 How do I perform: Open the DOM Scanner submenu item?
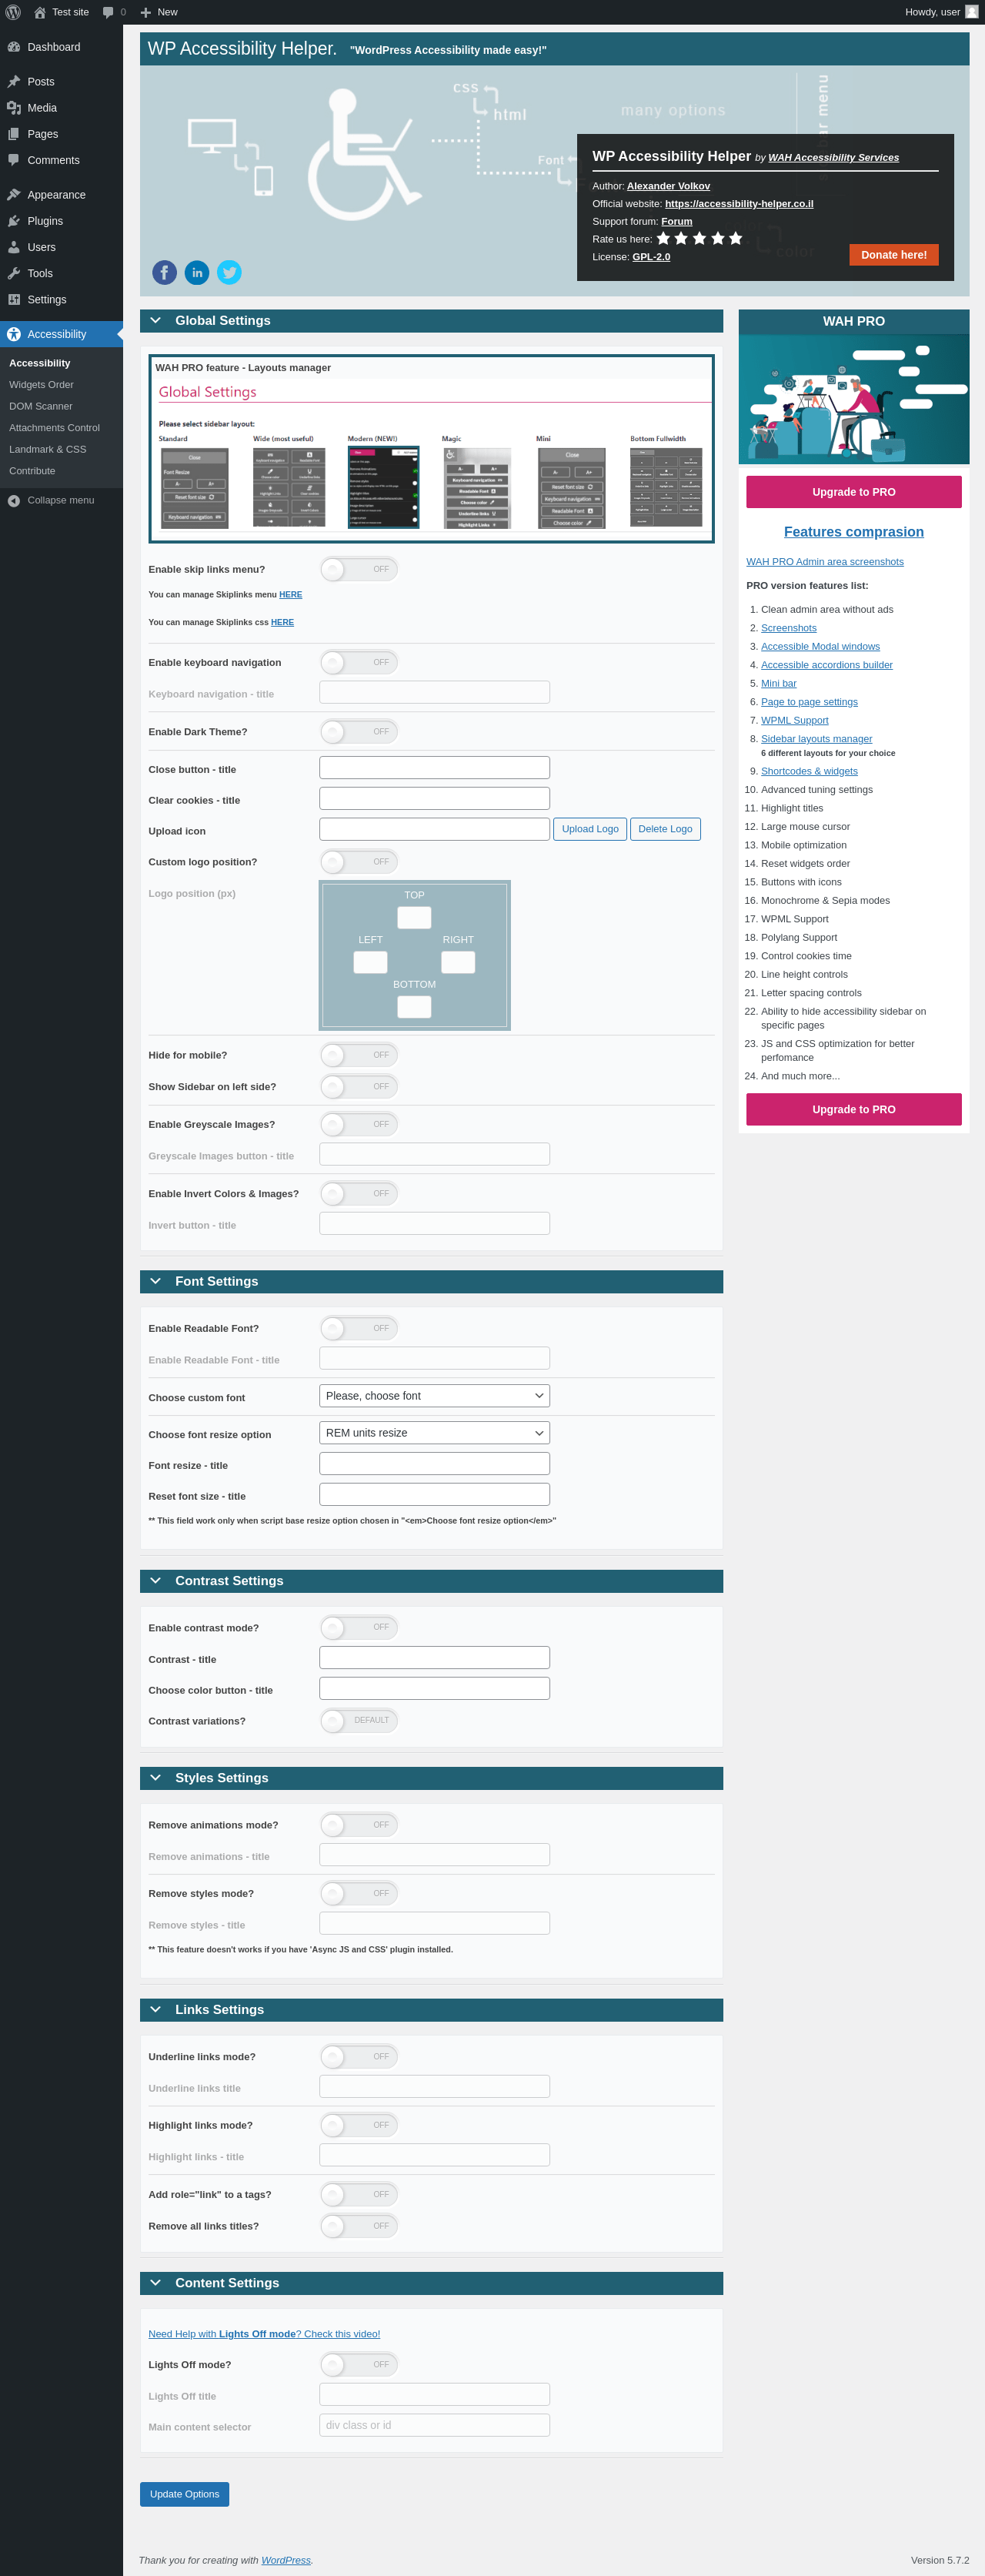click(41, 406)
